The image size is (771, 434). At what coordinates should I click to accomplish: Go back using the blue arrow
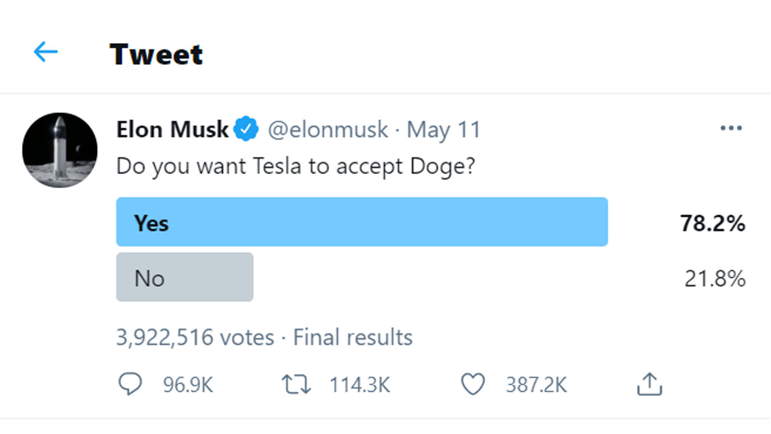[x=46, y=52]
